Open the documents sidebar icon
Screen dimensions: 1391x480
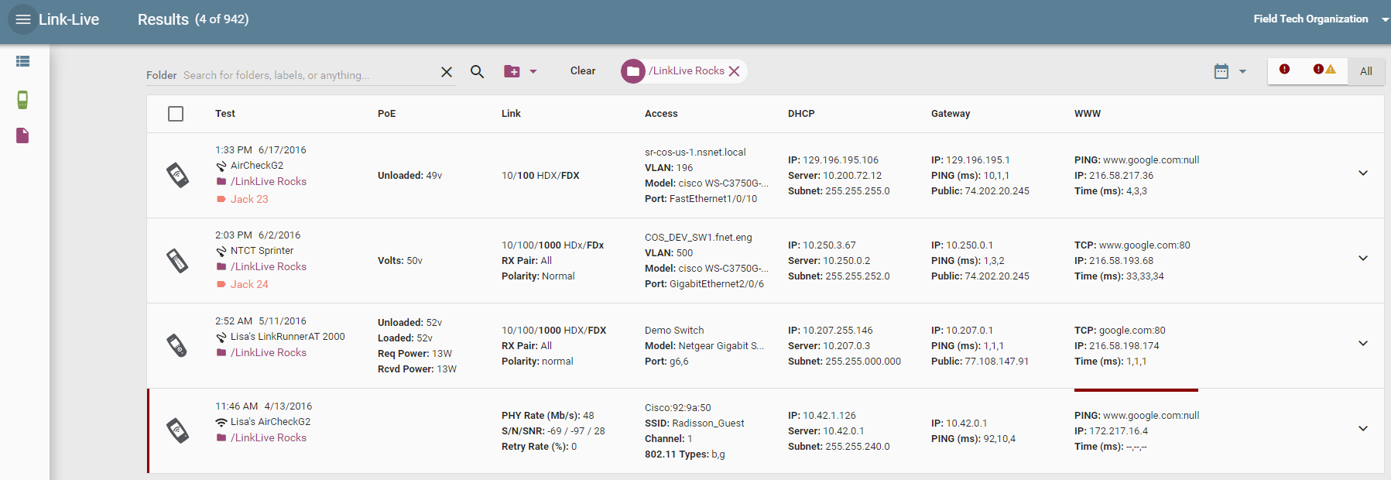tap(22, 135)
